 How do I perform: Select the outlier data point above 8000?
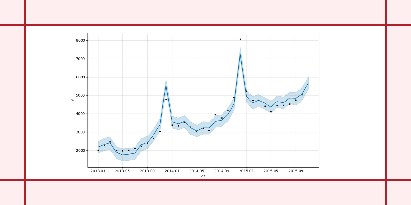tap(240, 39)
